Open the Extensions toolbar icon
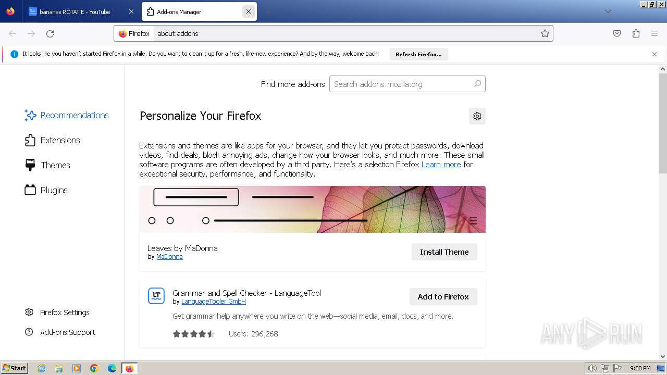The width and height of the screenshot is (667, 375). coord(636,33)
